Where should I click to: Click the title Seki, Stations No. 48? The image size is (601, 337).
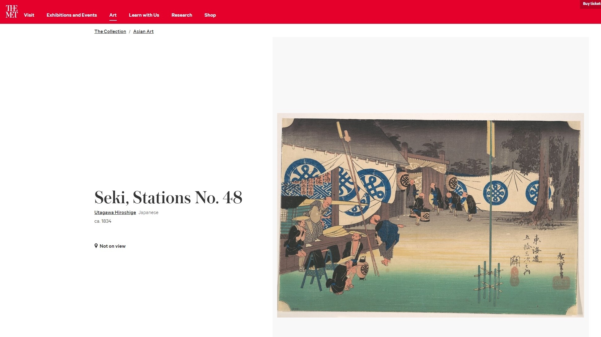[168, 198]
